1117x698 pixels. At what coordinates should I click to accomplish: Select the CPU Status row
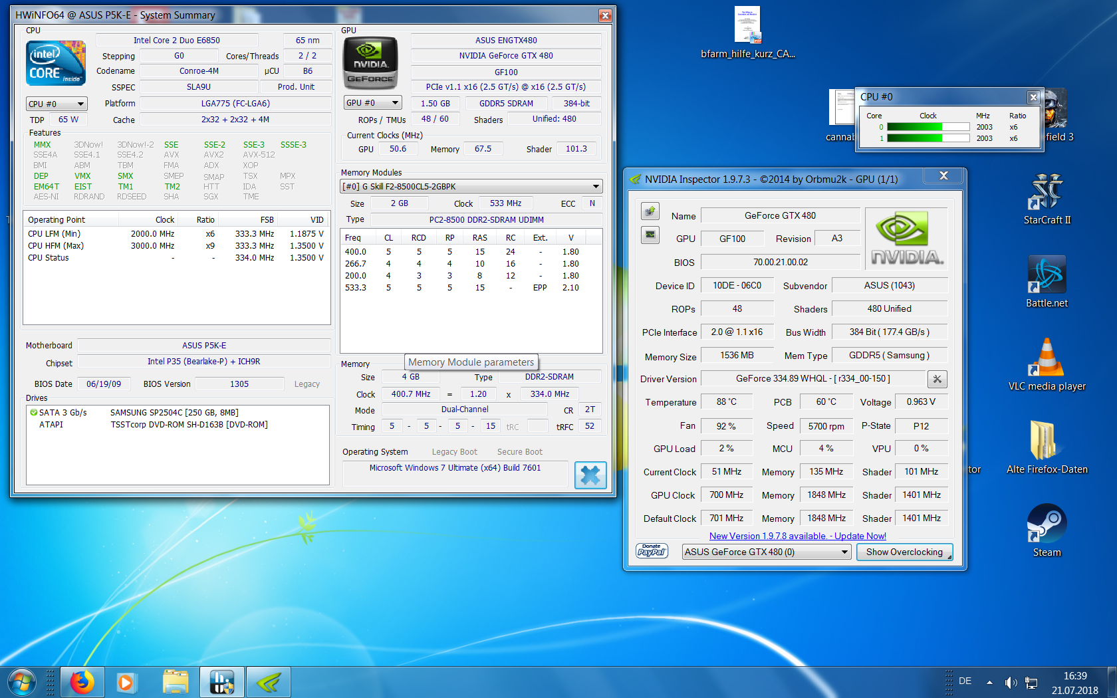[x=176, y=258]
